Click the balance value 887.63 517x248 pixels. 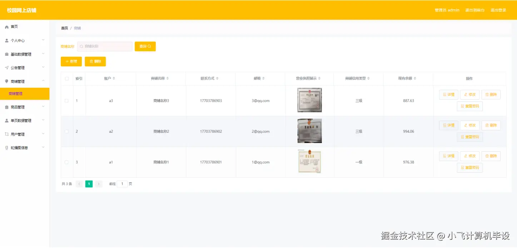pyautogui.click(x=408, y=101)
